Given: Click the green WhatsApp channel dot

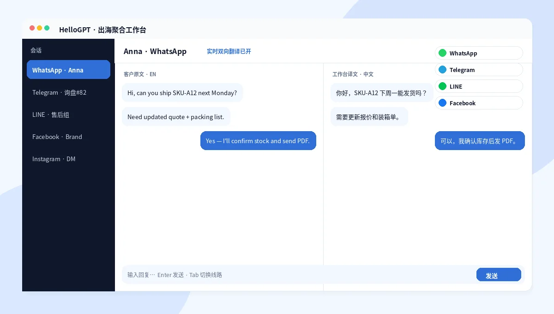Looking at the screenshot, I should click(x=442, y=53).
